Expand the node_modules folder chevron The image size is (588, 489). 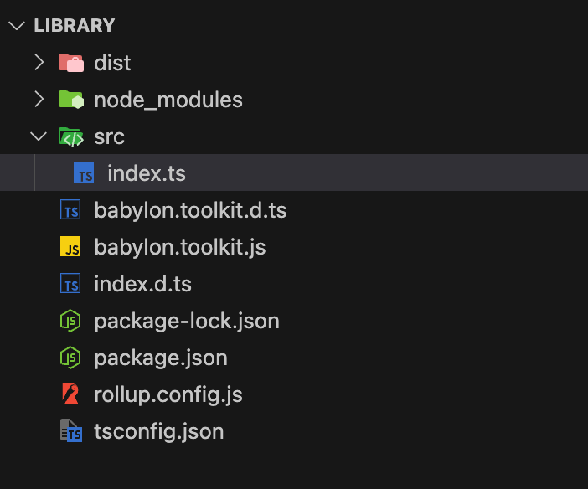(39, 100)
